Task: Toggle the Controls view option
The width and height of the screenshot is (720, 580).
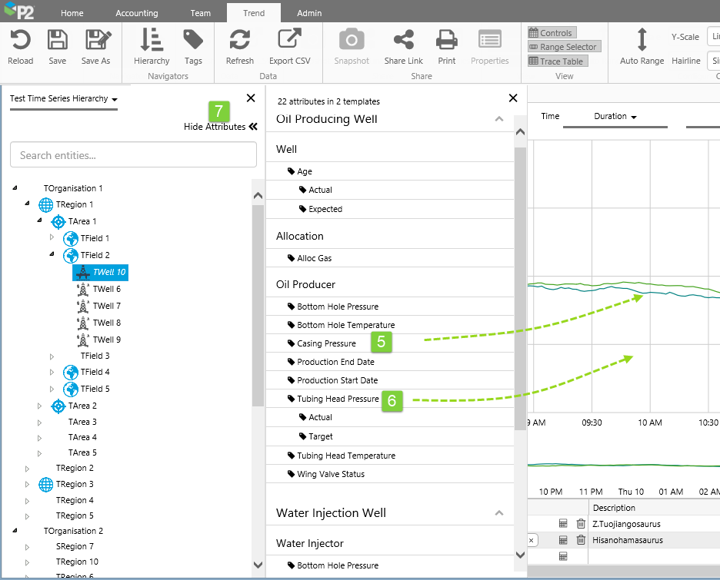Action: [552, 33]
